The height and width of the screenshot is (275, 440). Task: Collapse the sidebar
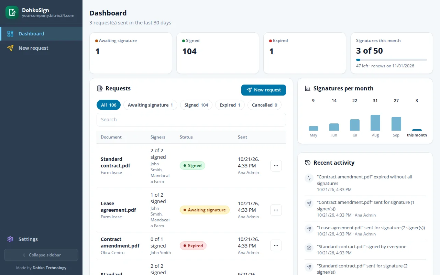click(41, 255)
